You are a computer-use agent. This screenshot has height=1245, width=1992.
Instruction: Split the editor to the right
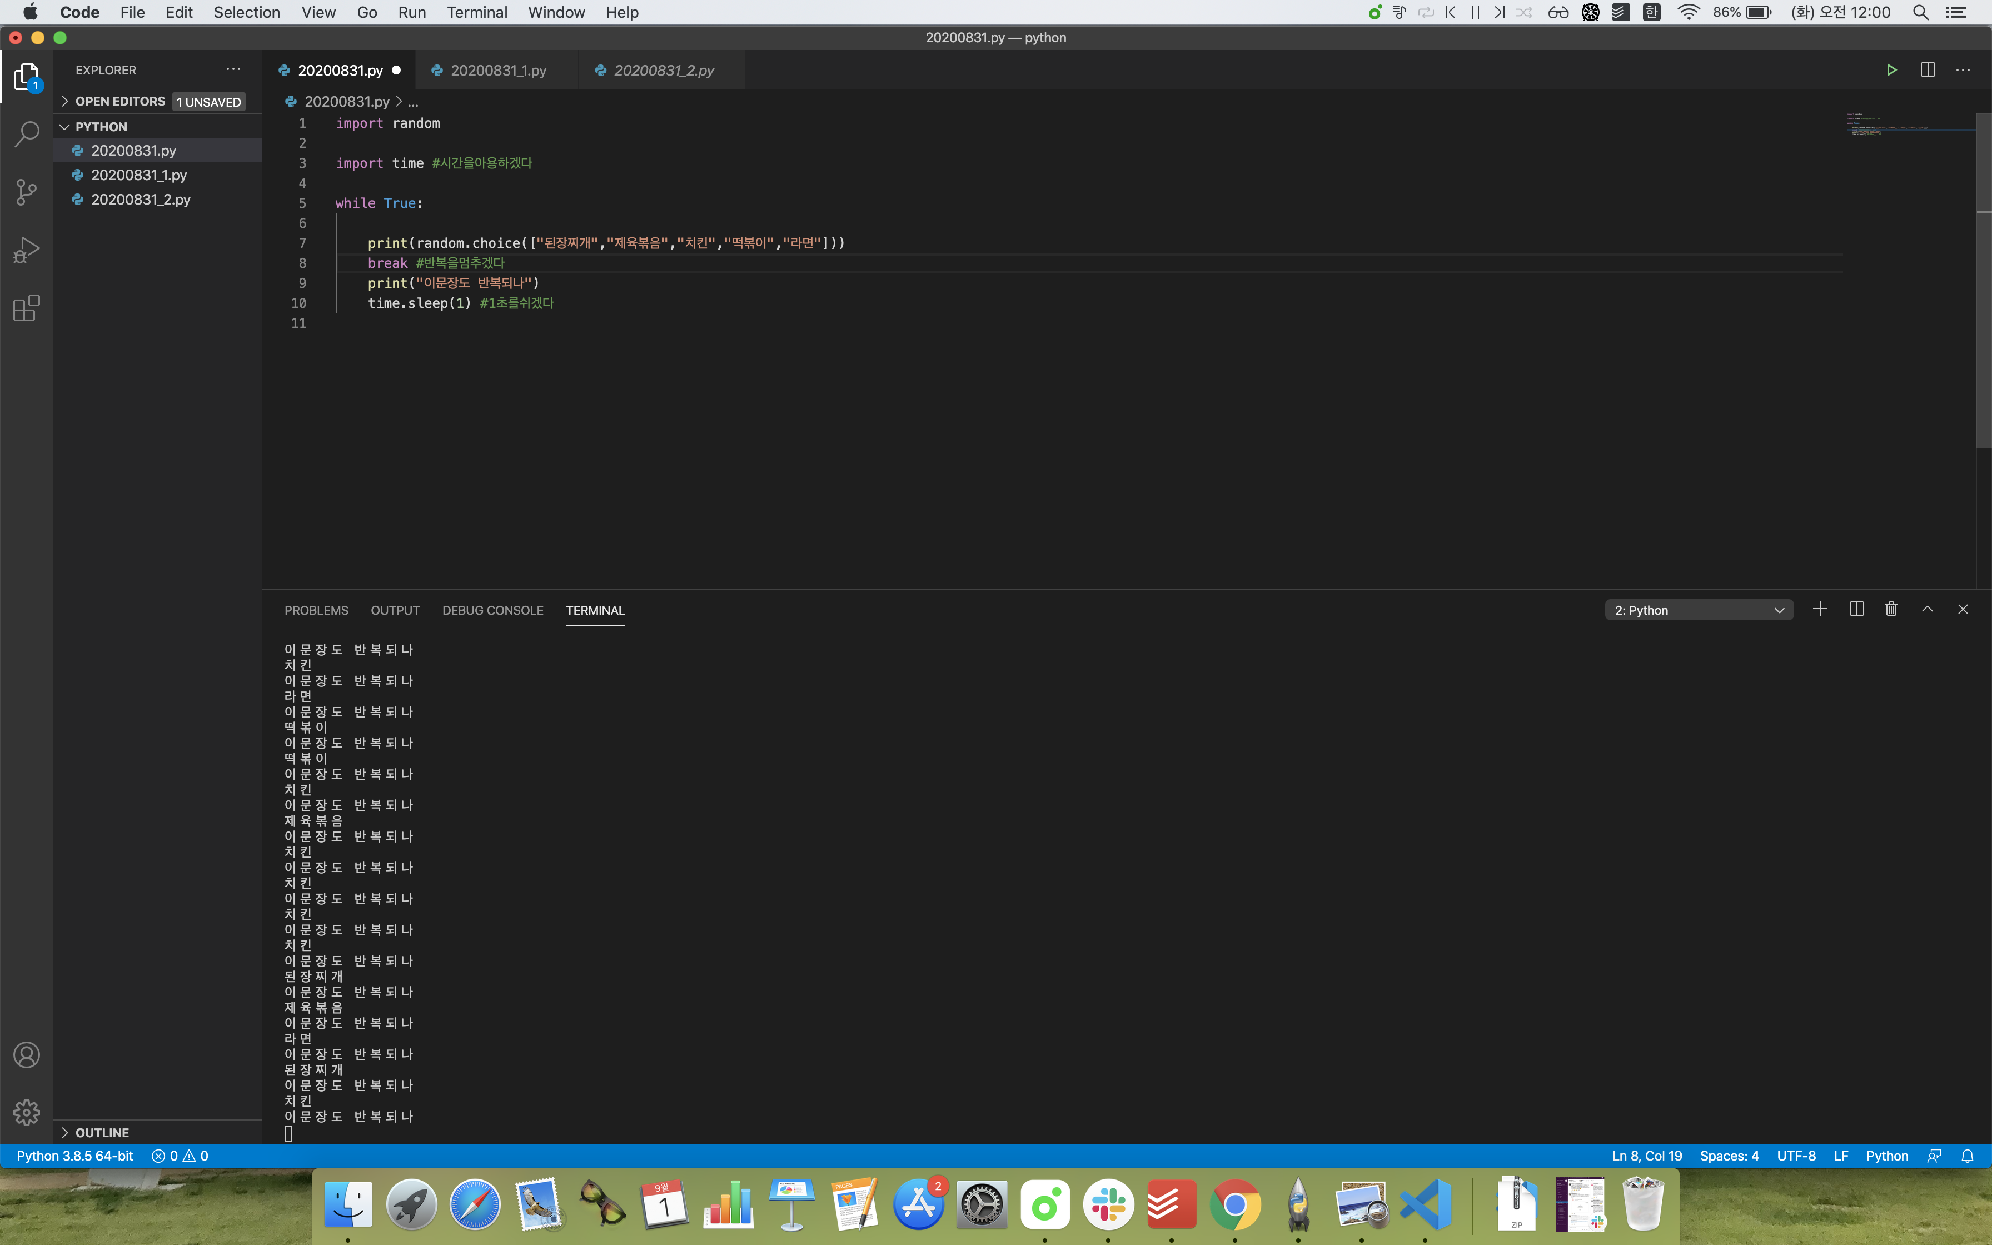click(1927, 70)
